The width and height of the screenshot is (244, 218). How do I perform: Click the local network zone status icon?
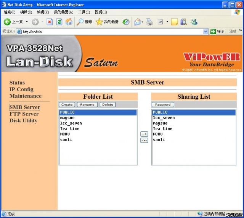pyautogui.click(x=200, y=214)
